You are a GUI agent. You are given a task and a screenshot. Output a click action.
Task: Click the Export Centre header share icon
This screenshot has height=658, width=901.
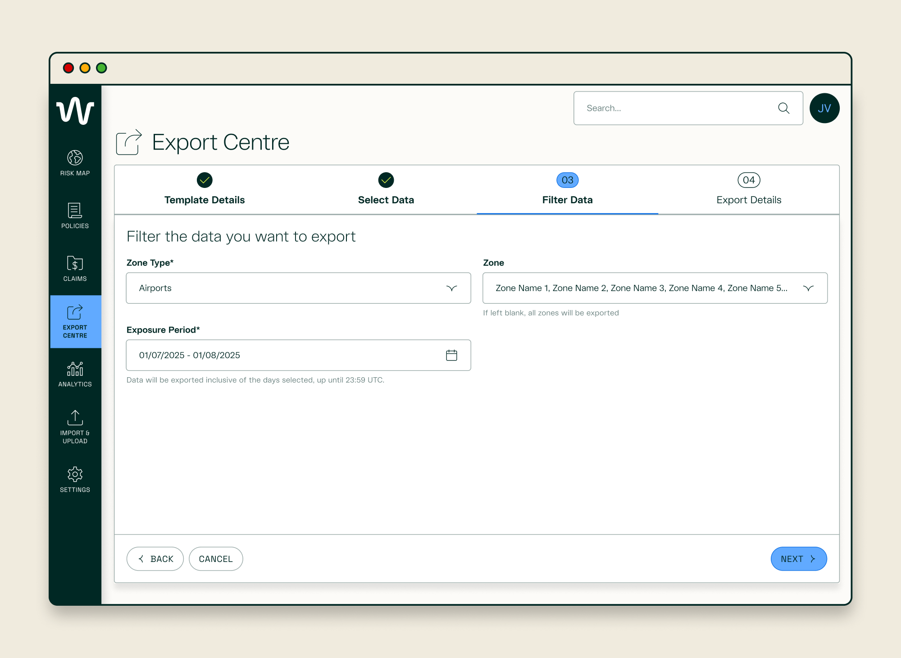129,142
